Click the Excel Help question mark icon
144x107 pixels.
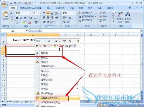pos(130,8)
